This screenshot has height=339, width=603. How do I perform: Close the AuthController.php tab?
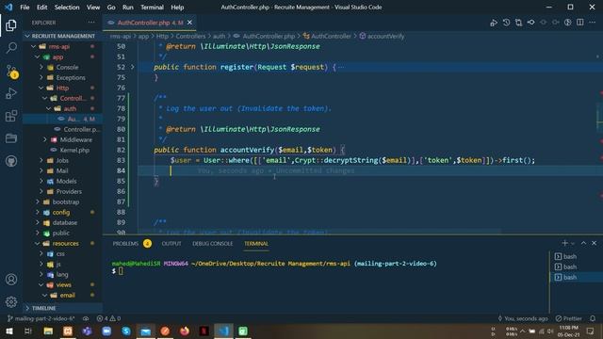189,23
